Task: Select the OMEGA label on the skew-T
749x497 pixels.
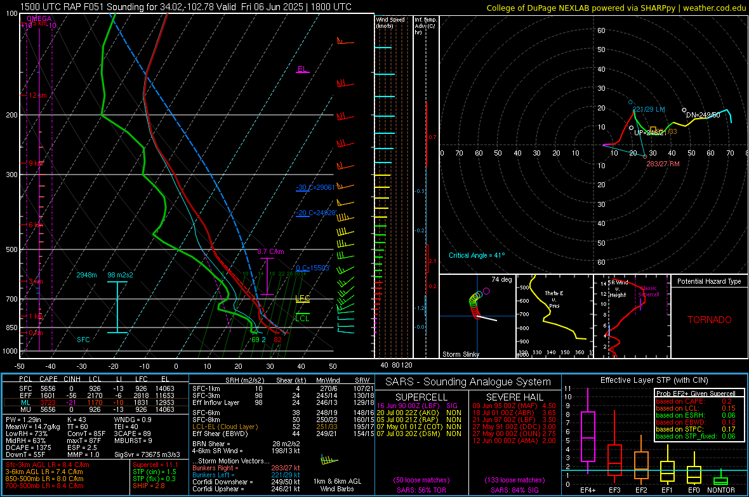Action: [39, 18]
